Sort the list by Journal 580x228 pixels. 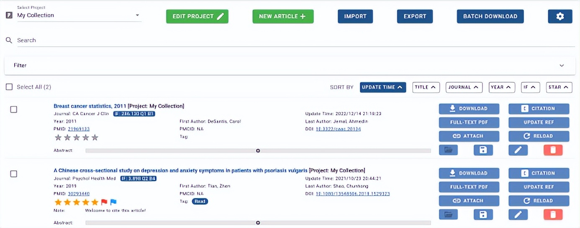464,87
